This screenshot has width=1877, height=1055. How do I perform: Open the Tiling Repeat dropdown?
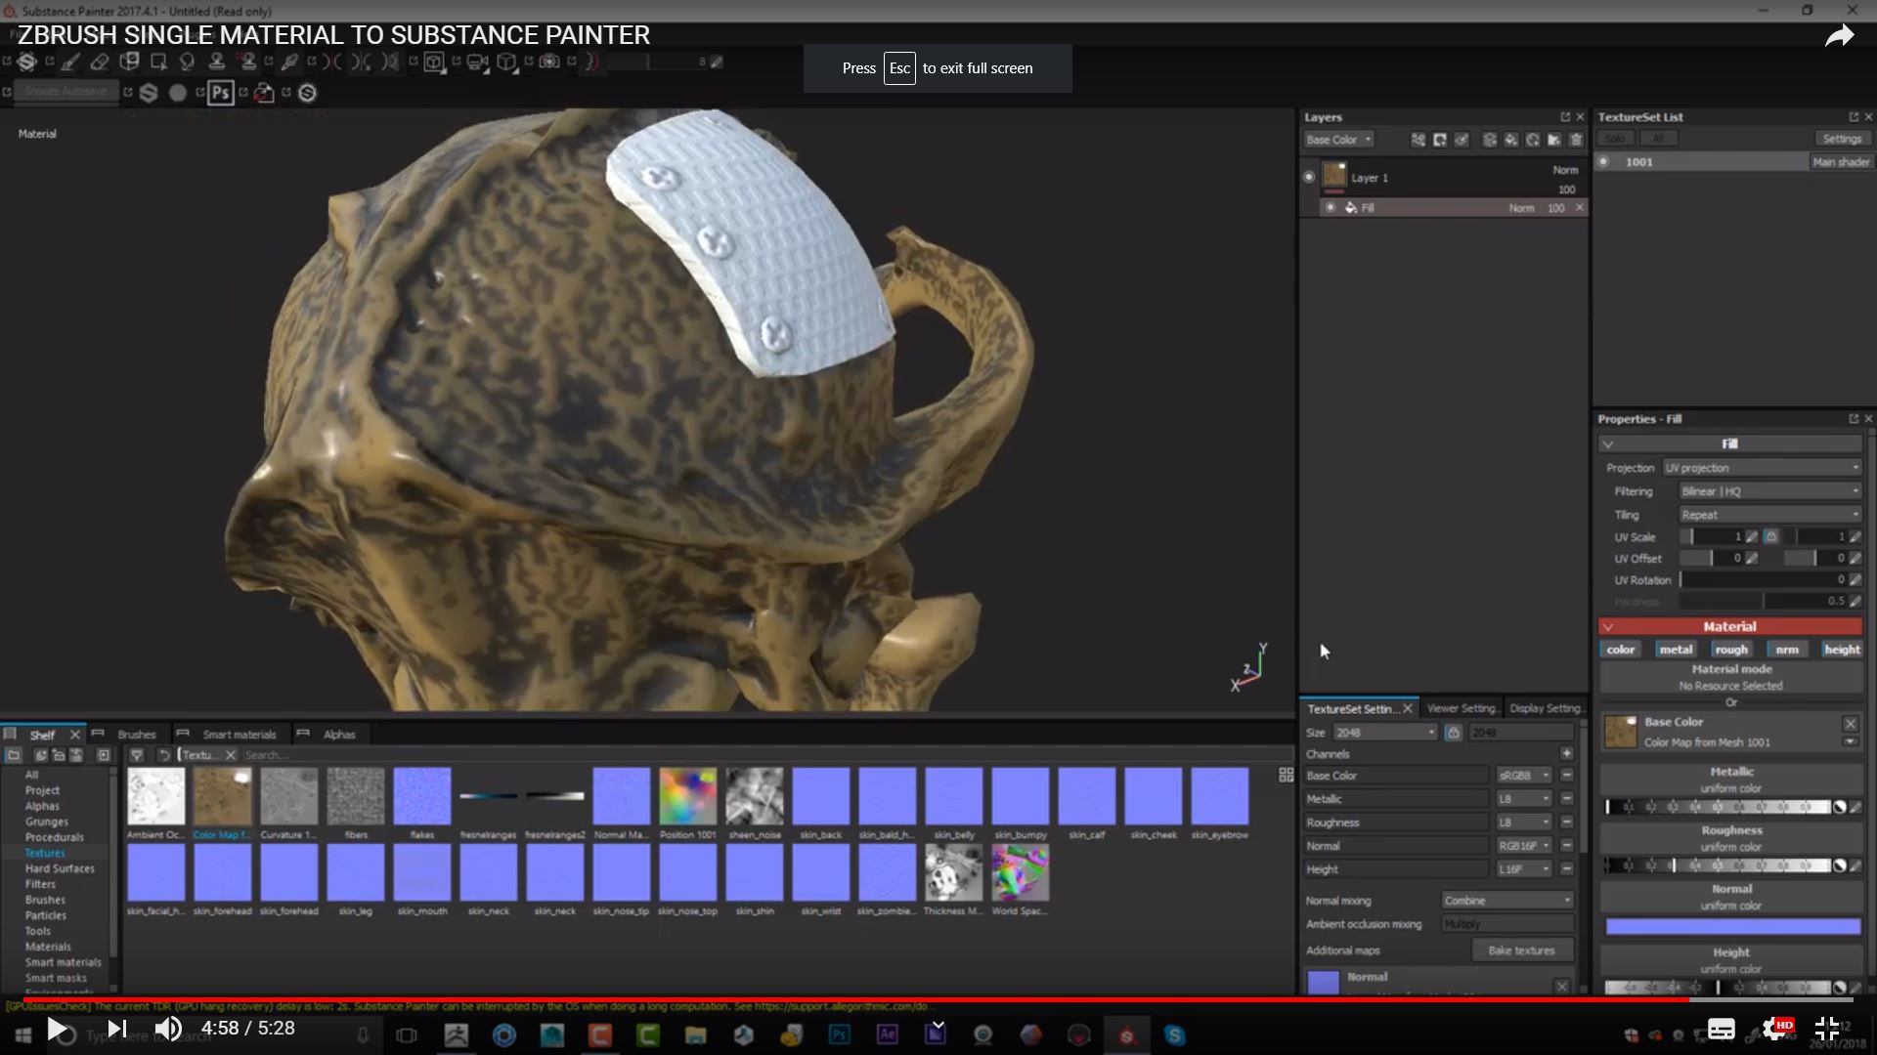click(1770, 515)
